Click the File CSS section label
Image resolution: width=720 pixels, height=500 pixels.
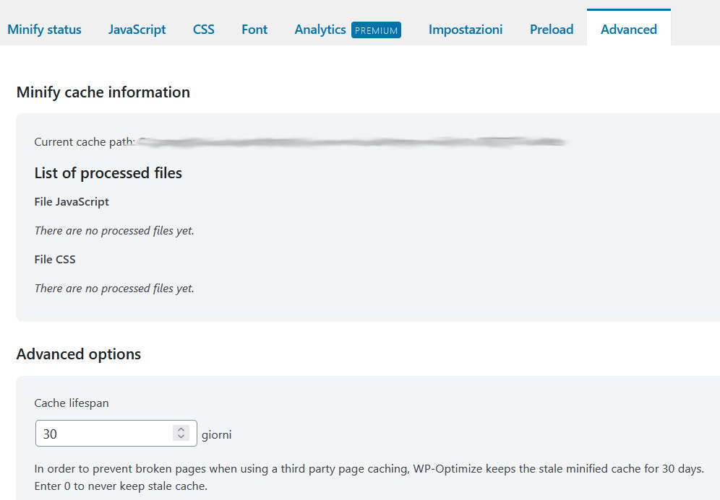click(x=55, y=259)
